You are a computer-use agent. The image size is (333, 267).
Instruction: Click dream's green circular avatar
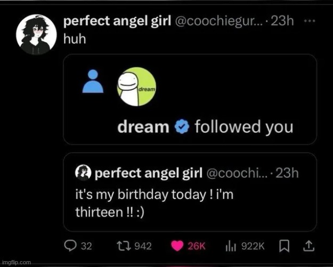(x=136, y=85)
